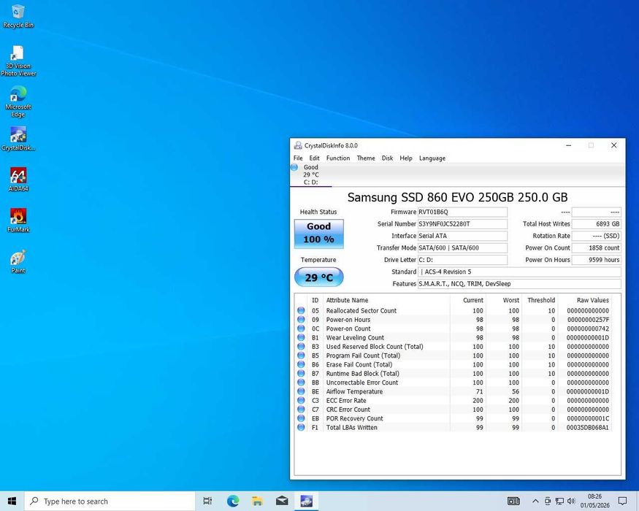Click status orb for Erase Fail Count

301,364
